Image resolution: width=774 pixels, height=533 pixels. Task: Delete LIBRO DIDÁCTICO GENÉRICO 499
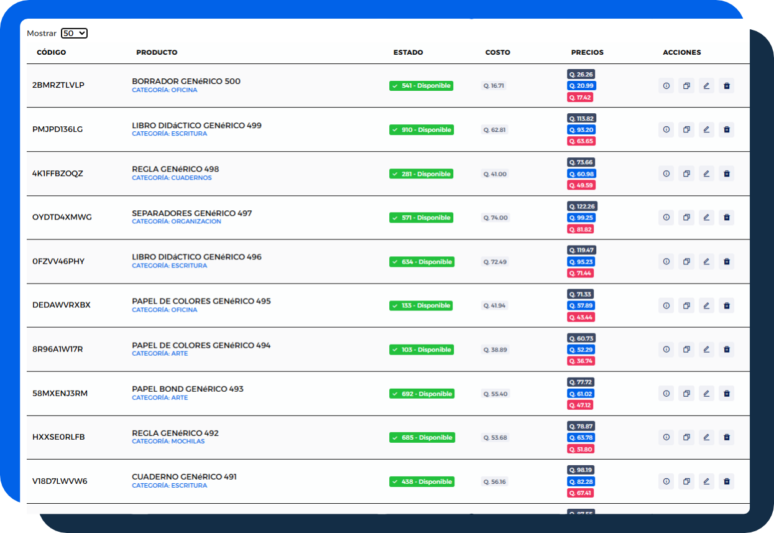pyautogui.click(x=727, y=129)
